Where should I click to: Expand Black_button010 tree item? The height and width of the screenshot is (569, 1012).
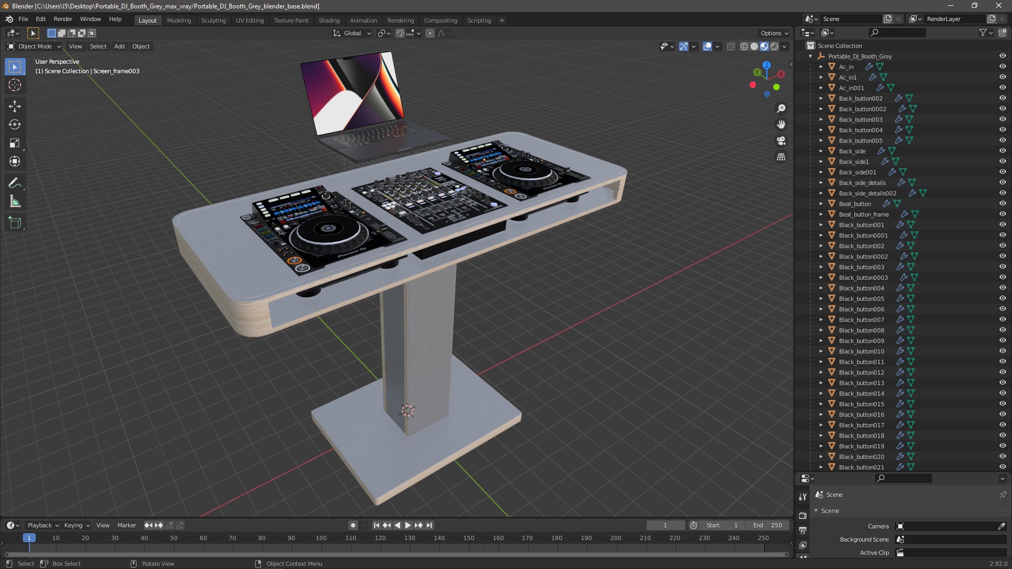click(x=821, y=351)
